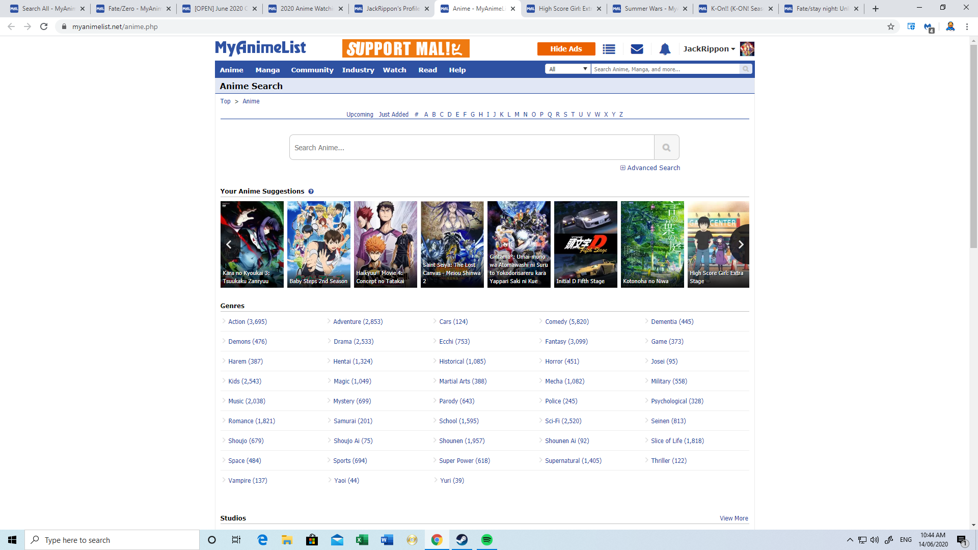Click the page vertical scrollbar thumb
Viewport: 978px width, 550px height.
pos(973,147)
